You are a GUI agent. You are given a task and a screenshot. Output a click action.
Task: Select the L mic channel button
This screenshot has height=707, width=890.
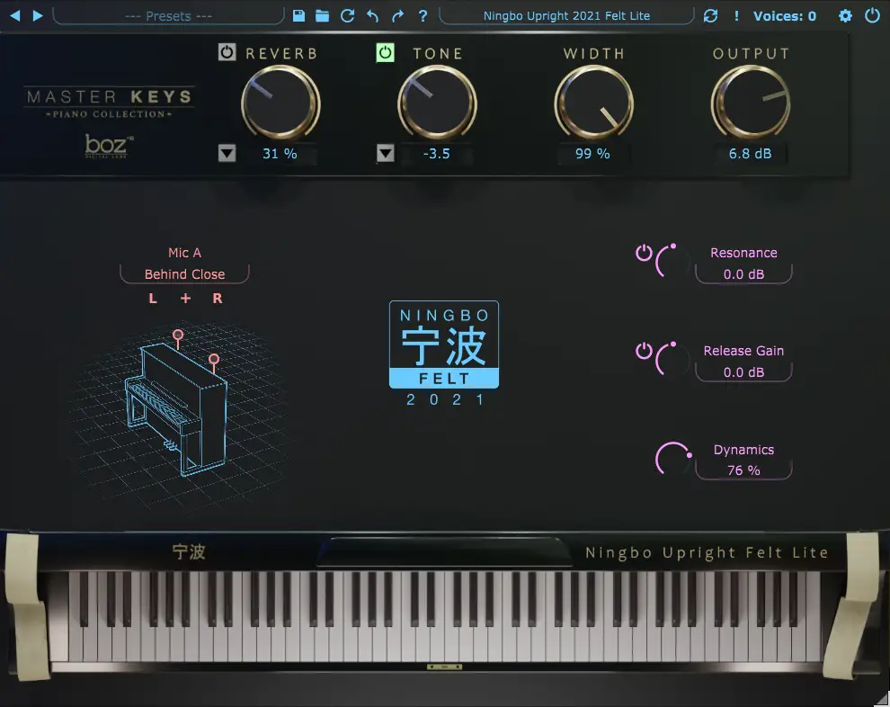tap(153, 299)
